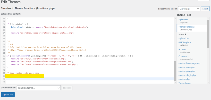Screen dimensions: 211x100
Task: Click Theme Files list scrollbar thumb
Action: click(208, 34)
